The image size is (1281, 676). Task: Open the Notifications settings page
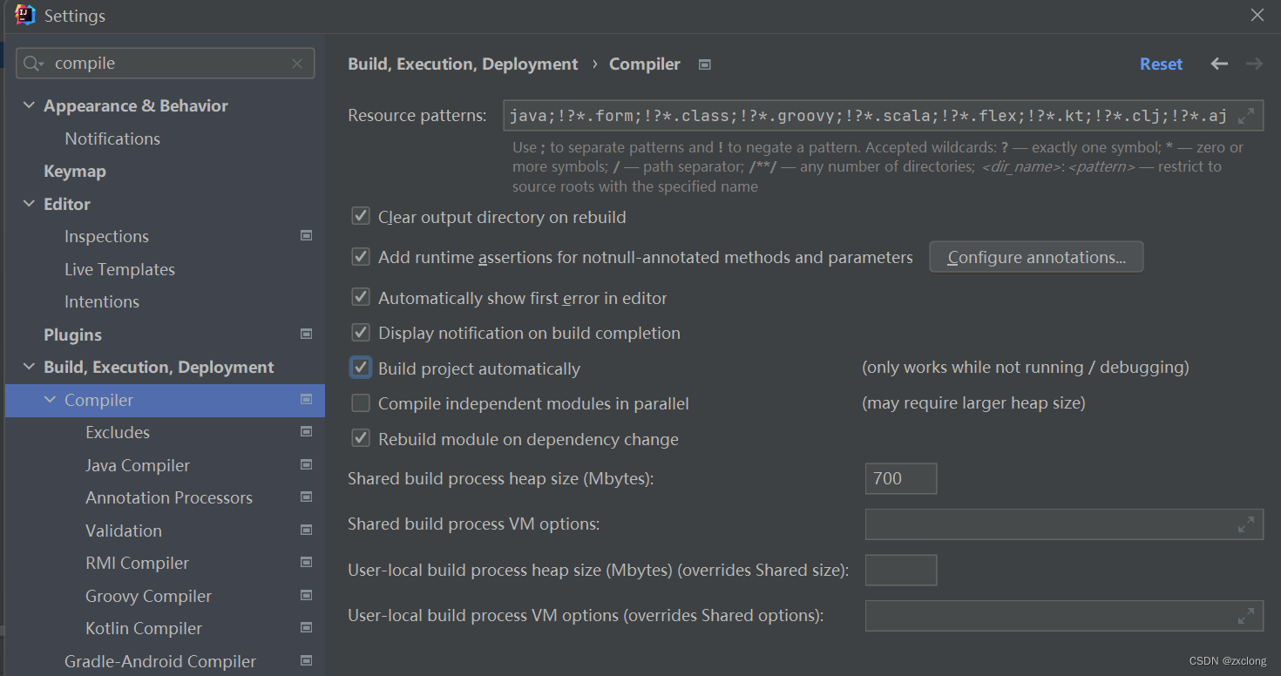pos(112,139)
